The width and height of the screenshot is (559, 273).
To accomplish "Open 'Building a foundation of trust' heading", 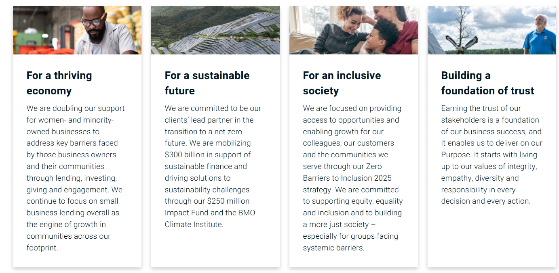I will pyautogui.click(x=487, y=83).
